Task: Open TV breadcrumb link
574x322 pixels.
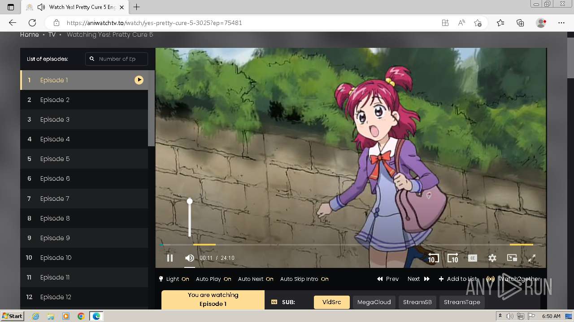Action: [x=52, y=34]
